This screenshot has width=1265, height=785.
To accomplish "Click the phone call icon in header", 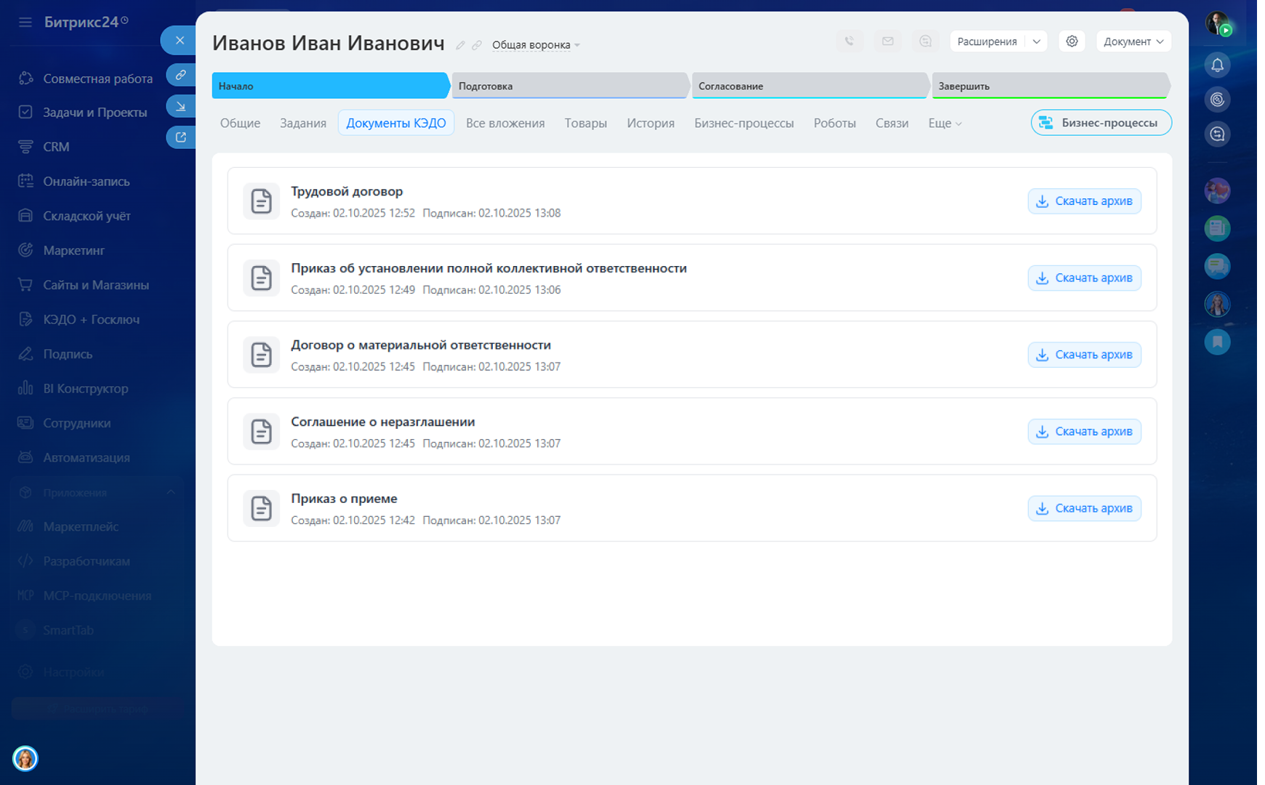I will [x=849, y=41].
